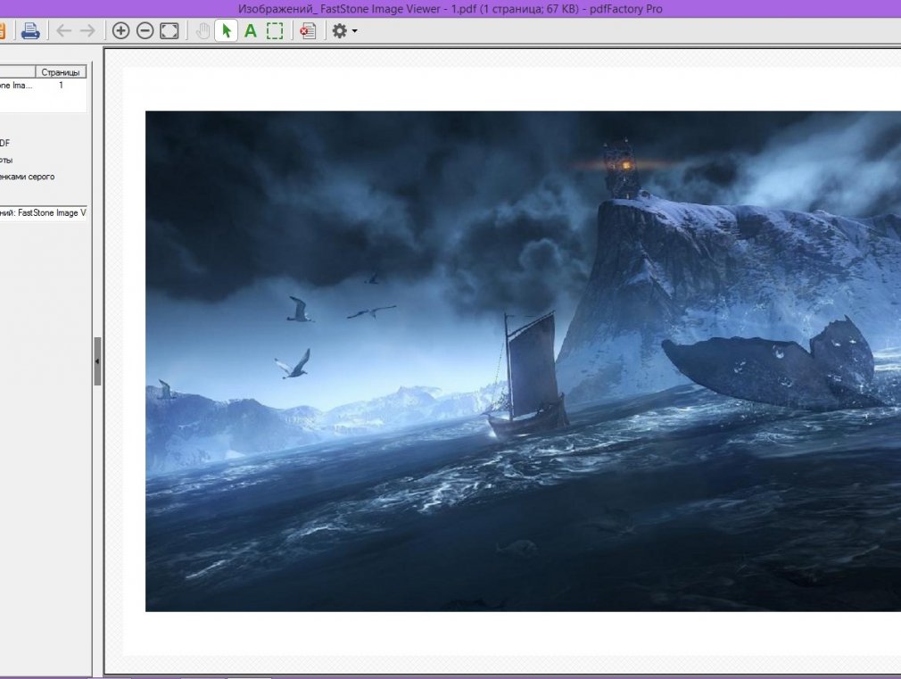The width and height of the screenshot is (901, 679).
Task: Select the hand pan tool
Action: click(203, 30)
